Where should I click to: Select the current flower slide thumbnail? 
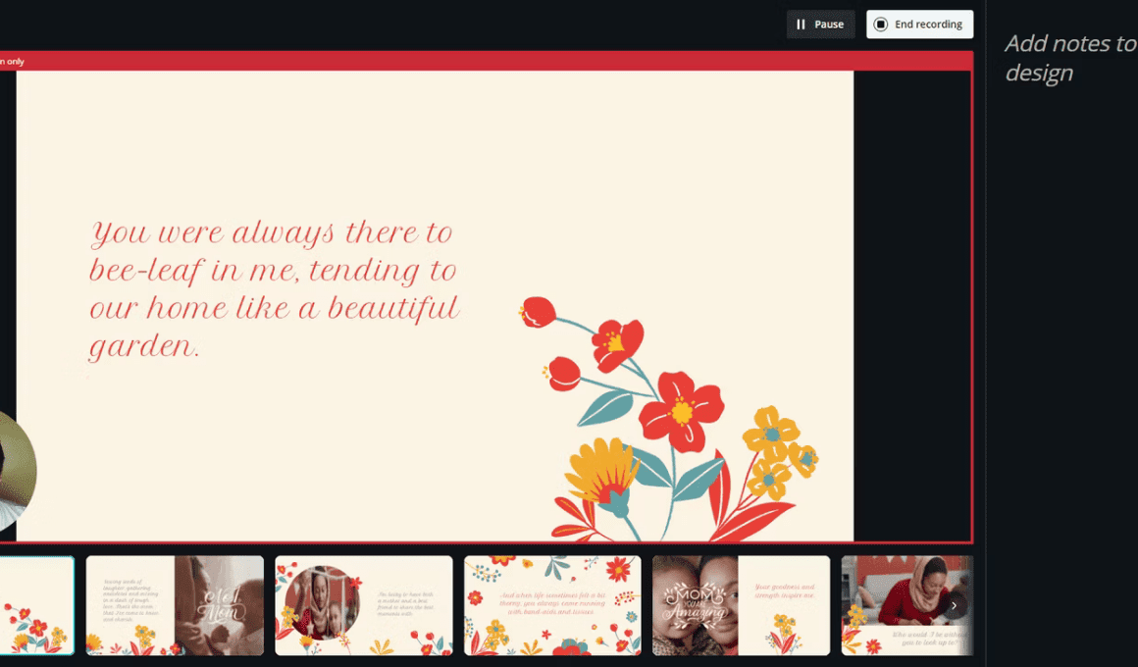36,605
